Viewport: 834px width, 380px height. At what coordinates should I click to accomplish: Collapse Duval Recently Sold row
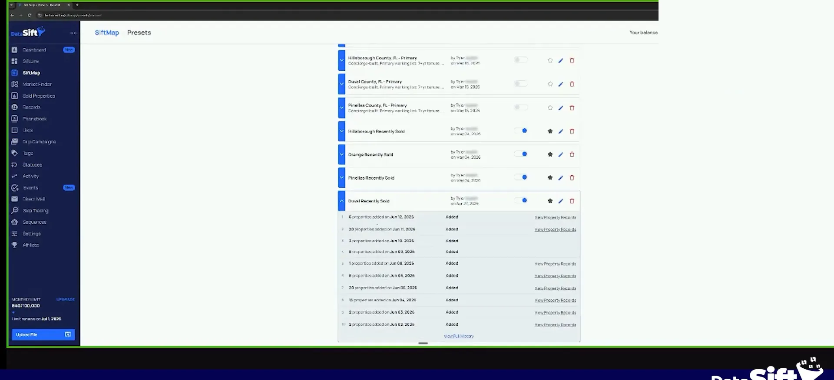(342, 201)
